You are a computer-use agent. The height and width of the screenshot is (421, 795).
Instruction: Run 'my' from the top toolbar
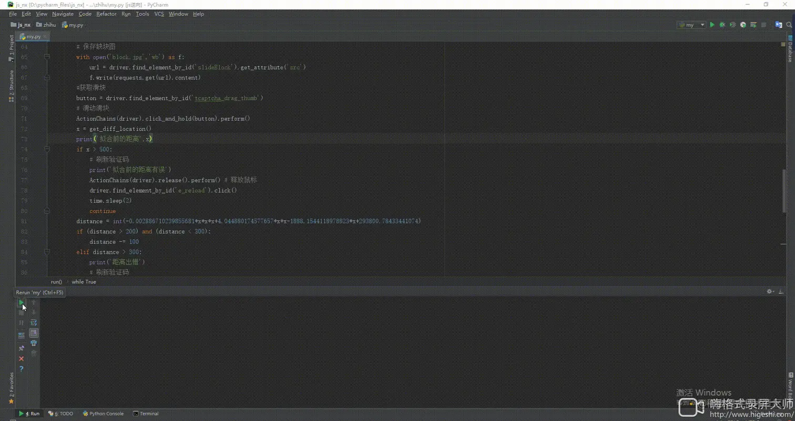(712, 25)
